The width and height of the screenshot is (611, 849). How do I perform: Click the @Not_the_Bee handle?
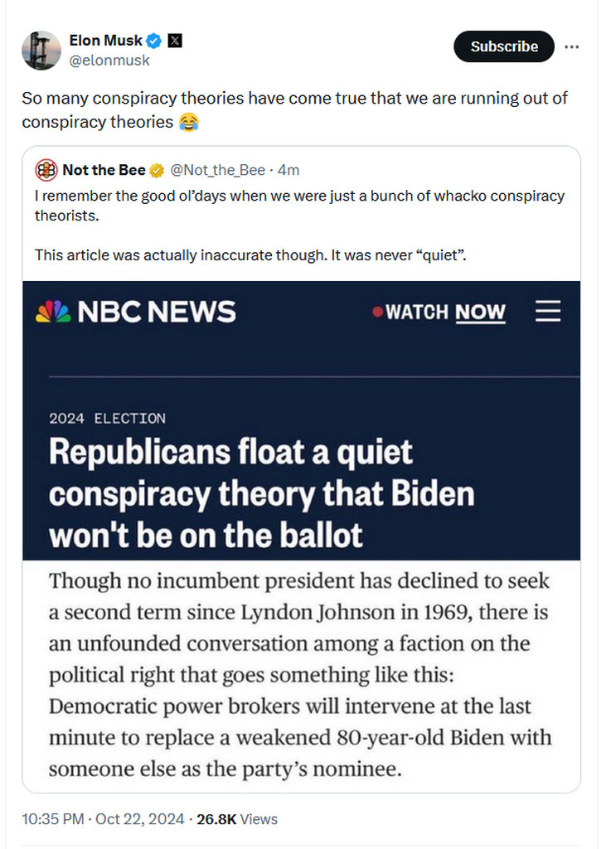[x=217, y=170]
